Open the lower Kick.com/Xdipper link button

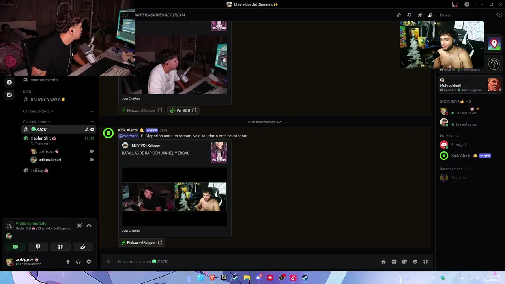pyautogui.click(x=142, y=243)
